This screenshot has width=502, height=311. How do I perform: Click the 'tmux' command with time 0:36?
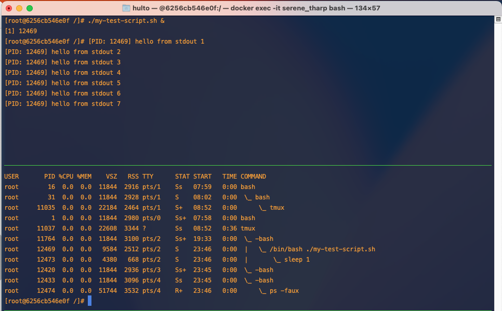coord(248,228)
